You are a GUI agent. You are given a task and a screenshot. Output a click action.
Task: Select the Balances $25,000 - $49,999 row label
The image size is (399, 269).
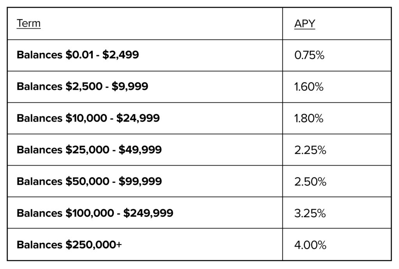tap(89, 150)
